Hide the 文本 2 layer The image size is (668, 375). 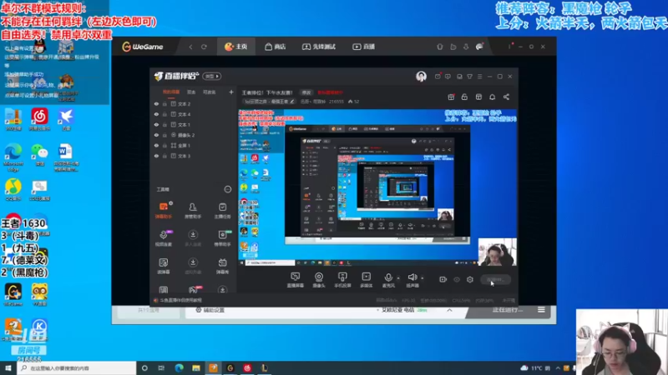[x=156, y=103]
